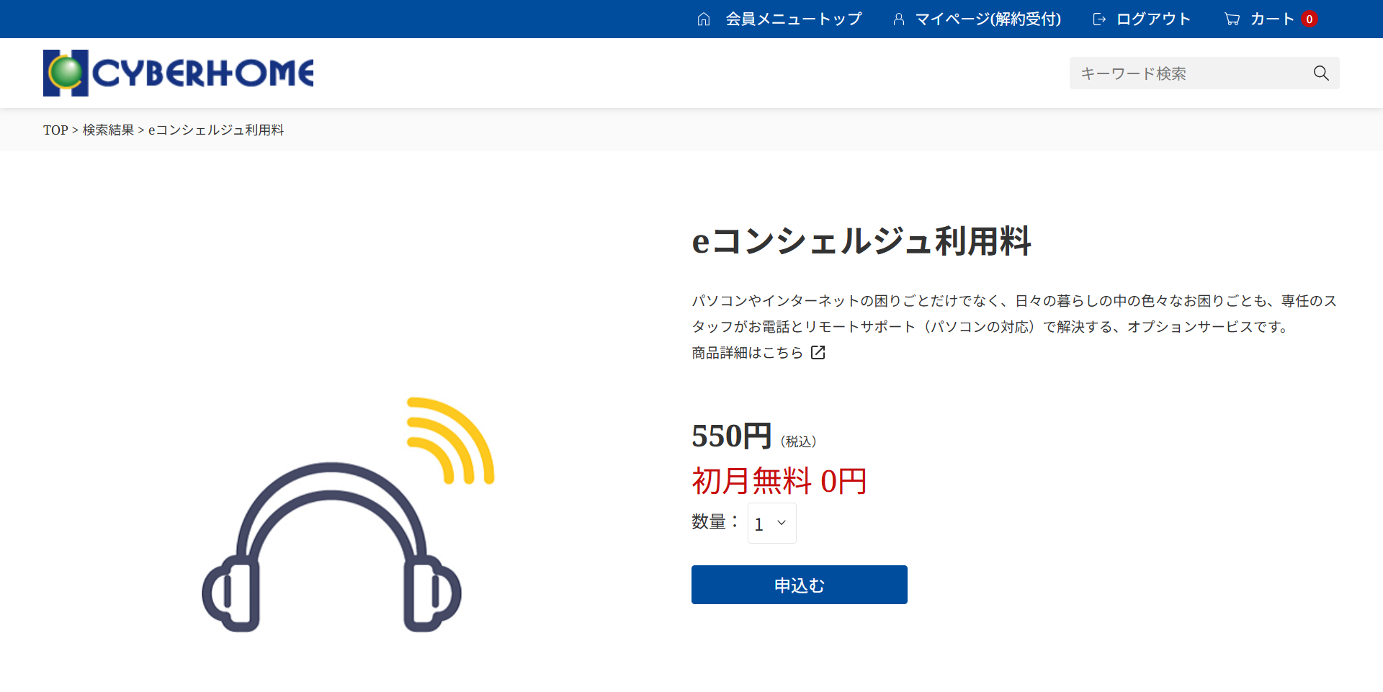
Task: Click the red cart count badge
Action: 1310,19
